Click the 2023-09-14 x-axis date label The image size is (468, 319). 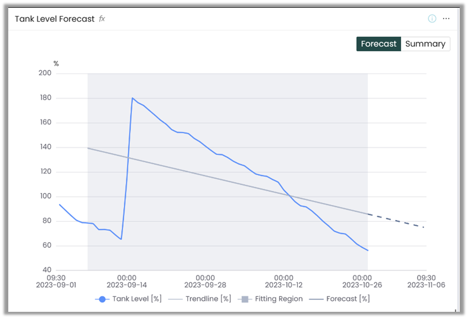(126, 285)
